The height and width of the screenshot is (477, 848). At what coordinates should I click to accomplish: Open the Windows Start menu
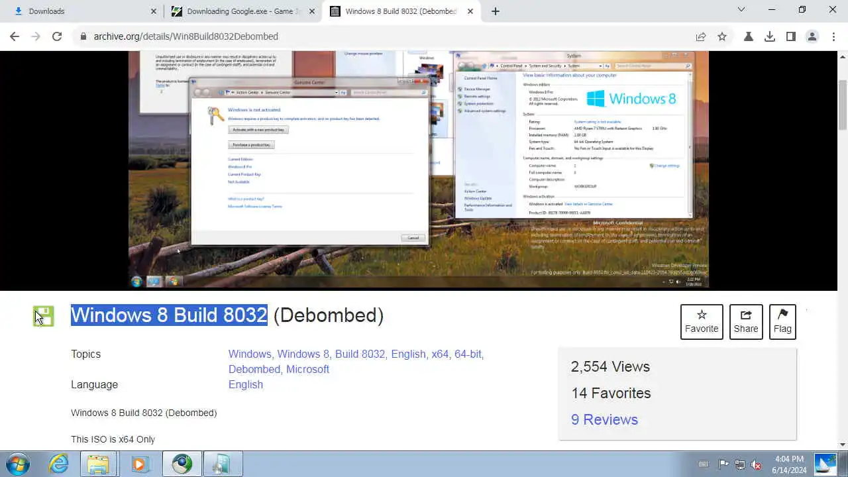pos(18,464)
